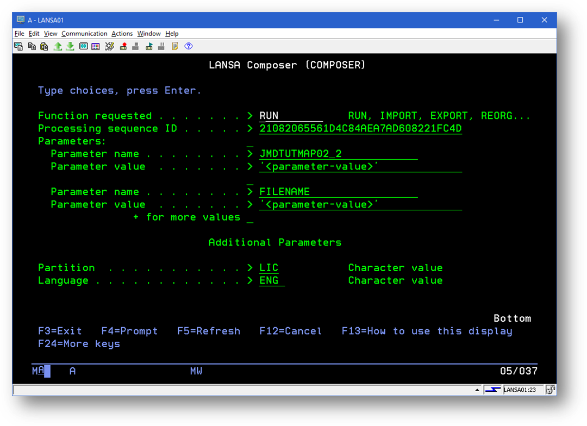Click the Send file upload arrow icon
The height and width of the screenshot is (426, 587).
(58, 46)
